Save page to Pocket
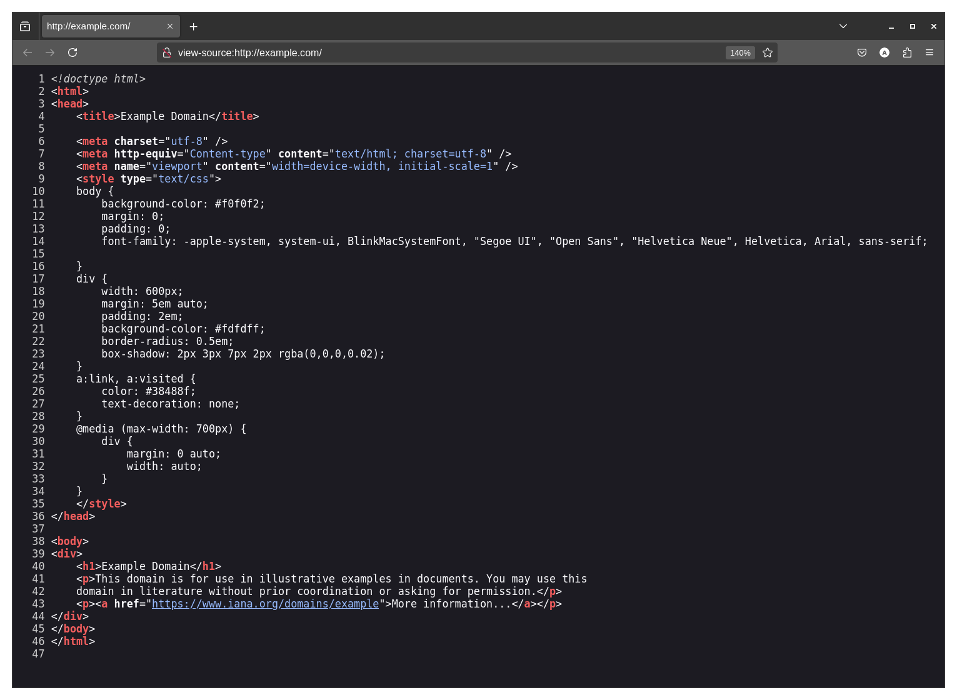 [862, 52]
